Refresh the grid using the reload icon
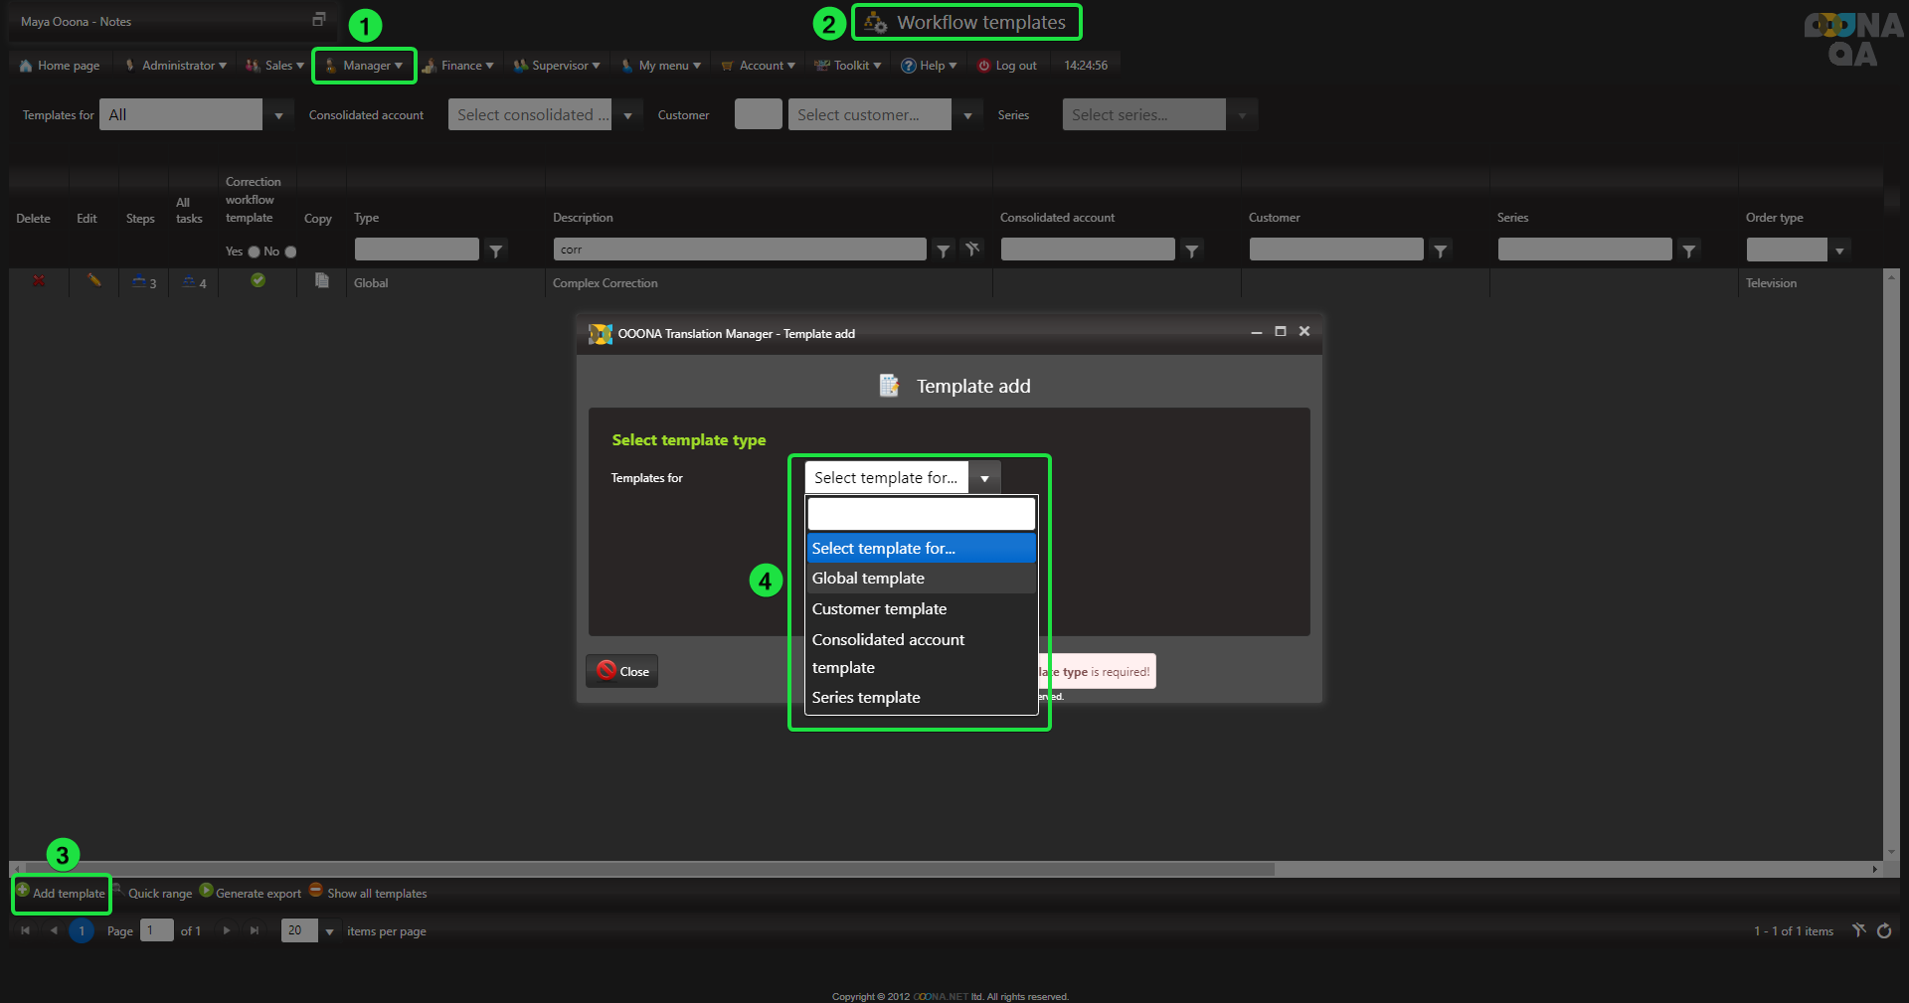The height and width of the screenshot is (1003, 1909). pyautogui.click(x=1884, y=931)
